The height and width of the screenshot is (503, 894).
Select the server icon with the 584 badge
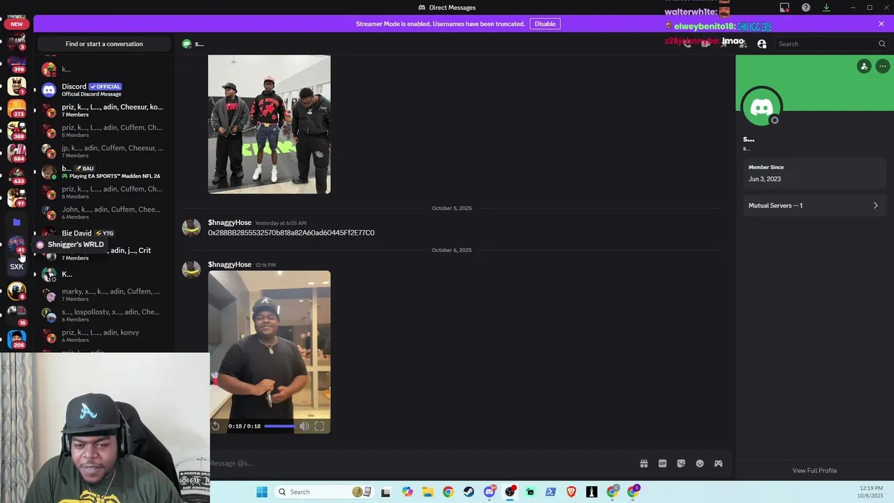[17, 153]
